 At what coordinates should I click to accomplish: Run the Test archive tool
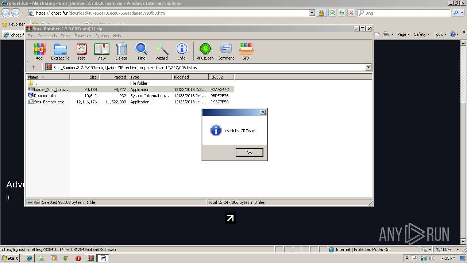(81, 51)
